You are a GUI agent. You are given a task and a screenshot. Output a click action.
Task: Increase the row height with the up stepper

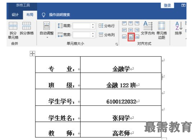[x=93, y=25]
